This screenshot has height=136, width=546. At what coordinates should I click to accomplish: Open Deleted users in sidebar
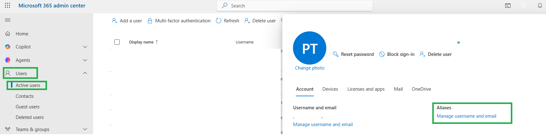pos(30,117)
